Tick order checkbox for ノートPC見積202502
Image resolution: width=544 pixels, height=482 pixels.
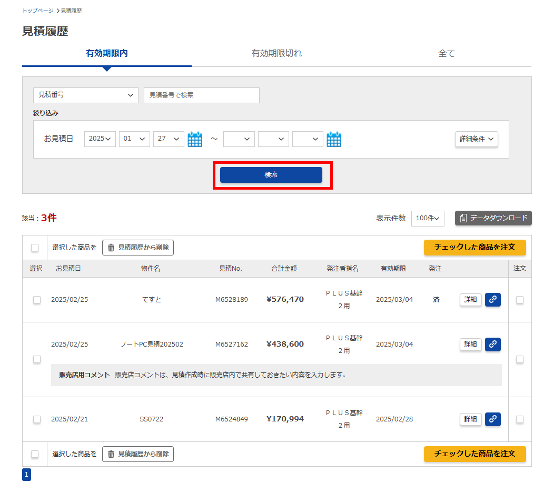coord(520,359)
